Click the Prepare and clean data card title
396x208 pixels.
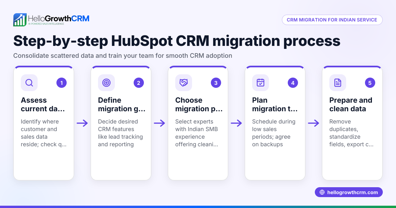point(351,104)
